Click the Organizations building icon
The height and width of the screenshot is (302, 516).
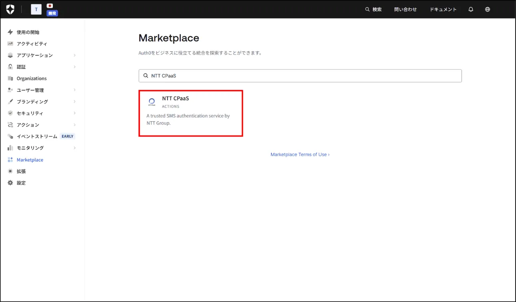10,79
